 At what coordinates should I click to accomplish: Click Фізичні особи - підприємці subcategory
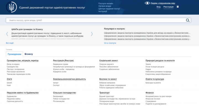[64, 69]
